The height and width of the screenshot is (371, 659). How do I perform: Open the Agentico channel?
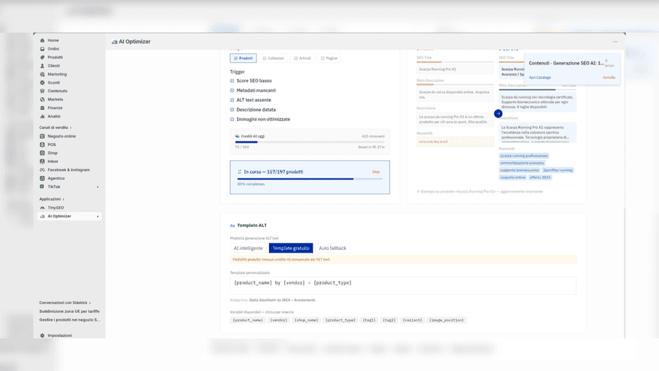[x=56, y=178]
